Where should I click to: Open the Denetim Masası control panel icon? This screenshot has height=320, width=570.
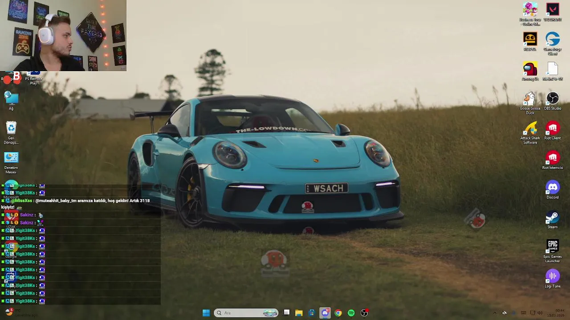click(11, 163)
